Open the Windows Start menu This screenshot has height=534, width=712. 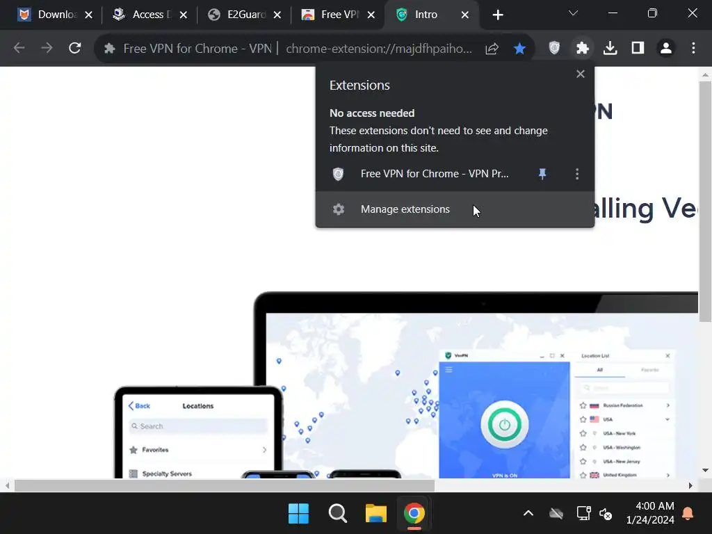point(298,514)
